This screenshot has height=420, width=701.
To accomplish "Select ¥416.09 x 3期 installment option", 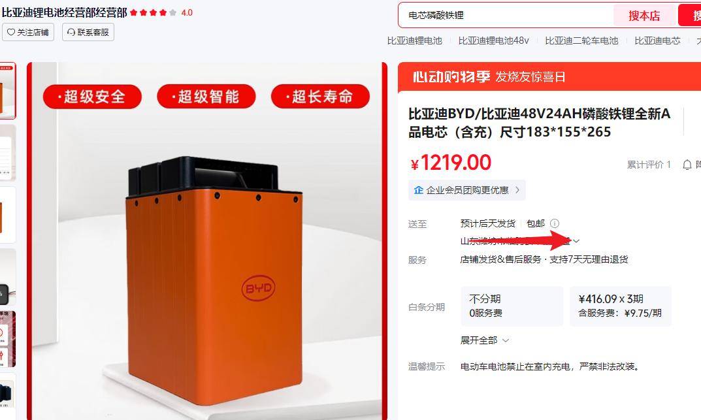I will coord(620,306).
